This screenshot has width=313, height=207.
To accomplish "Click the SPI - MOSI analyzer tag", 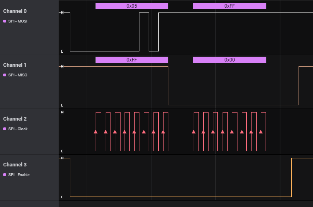I will click(x=18, y=21).
